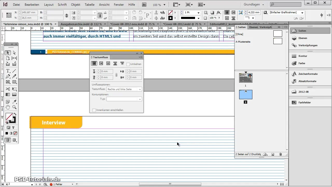Toggle Normal view mode in toolbox
332x187 pixels.
8,140
